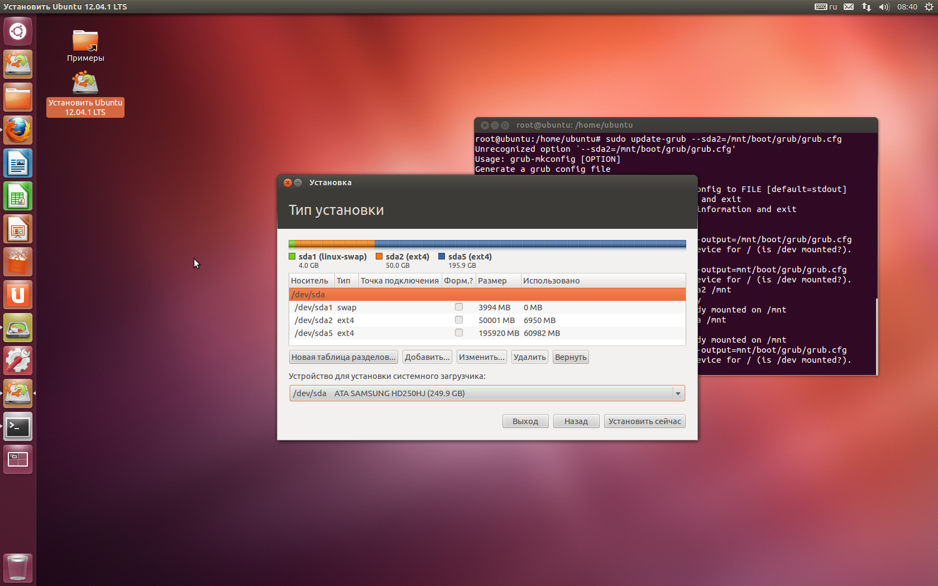Screen dimensions: 938x586
Task: Open LibreOffice Writer from the launcher
Action: tap(18, 164)
